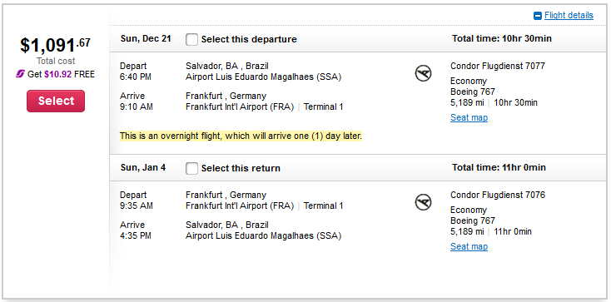Image resolution: width=611 pixels, height=302 pixels.
Task: Click the overnight flight notice highlighted in yellow
Action: click(x=241, y=136)
